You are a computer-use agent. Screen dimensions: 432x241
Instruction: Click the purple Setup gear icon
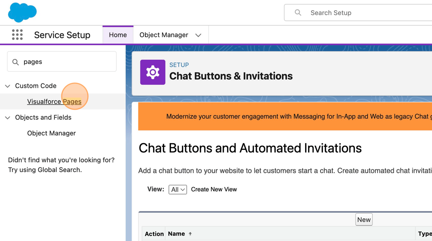point(153,72)
